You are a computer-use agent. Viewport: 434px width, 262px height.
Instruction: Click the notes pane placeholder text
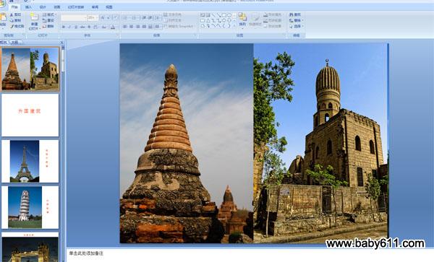pyautogui.click(x=86, y=253)
